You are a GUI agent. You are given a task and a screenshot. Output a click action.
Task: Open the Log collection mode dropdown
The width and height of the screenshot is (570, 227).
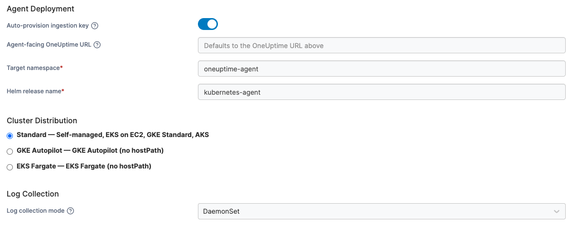coord(381,211)
